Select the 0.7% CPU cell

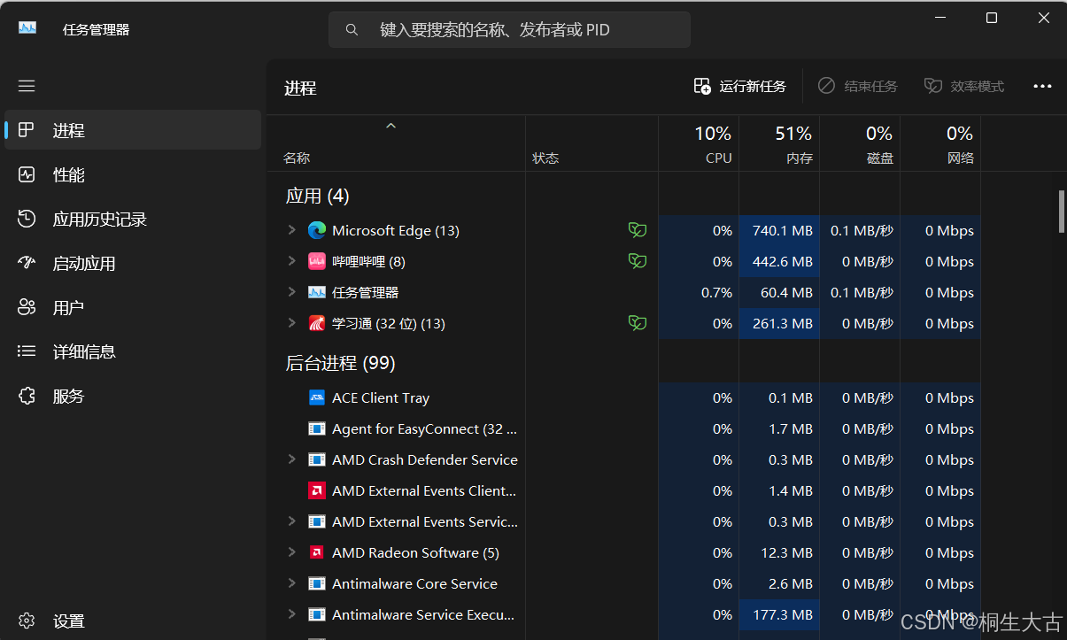click(699, 292)
